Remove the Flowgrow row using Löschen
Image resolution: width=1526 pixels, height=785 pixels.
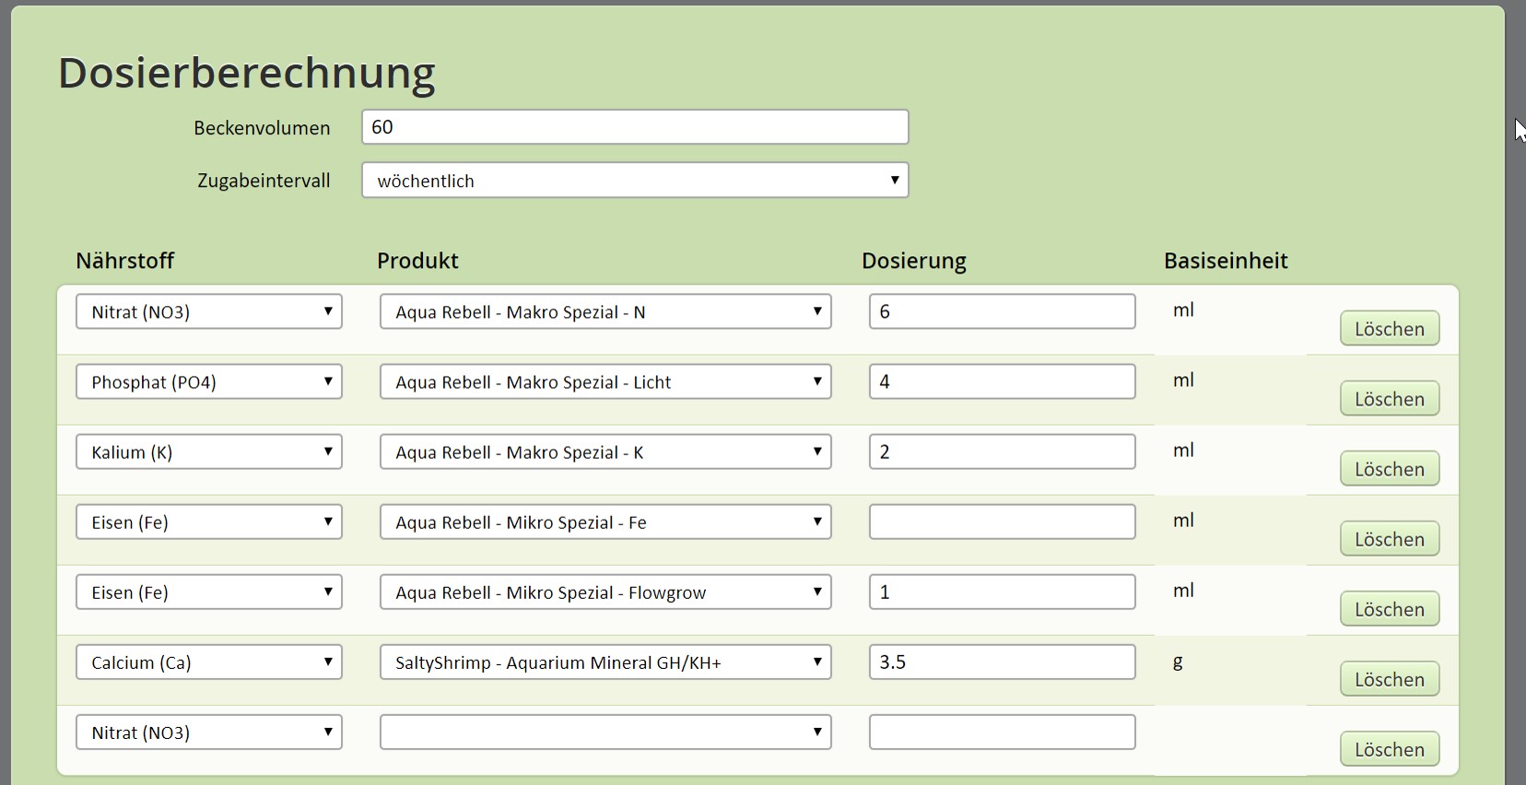click(x=1389, y=609)
